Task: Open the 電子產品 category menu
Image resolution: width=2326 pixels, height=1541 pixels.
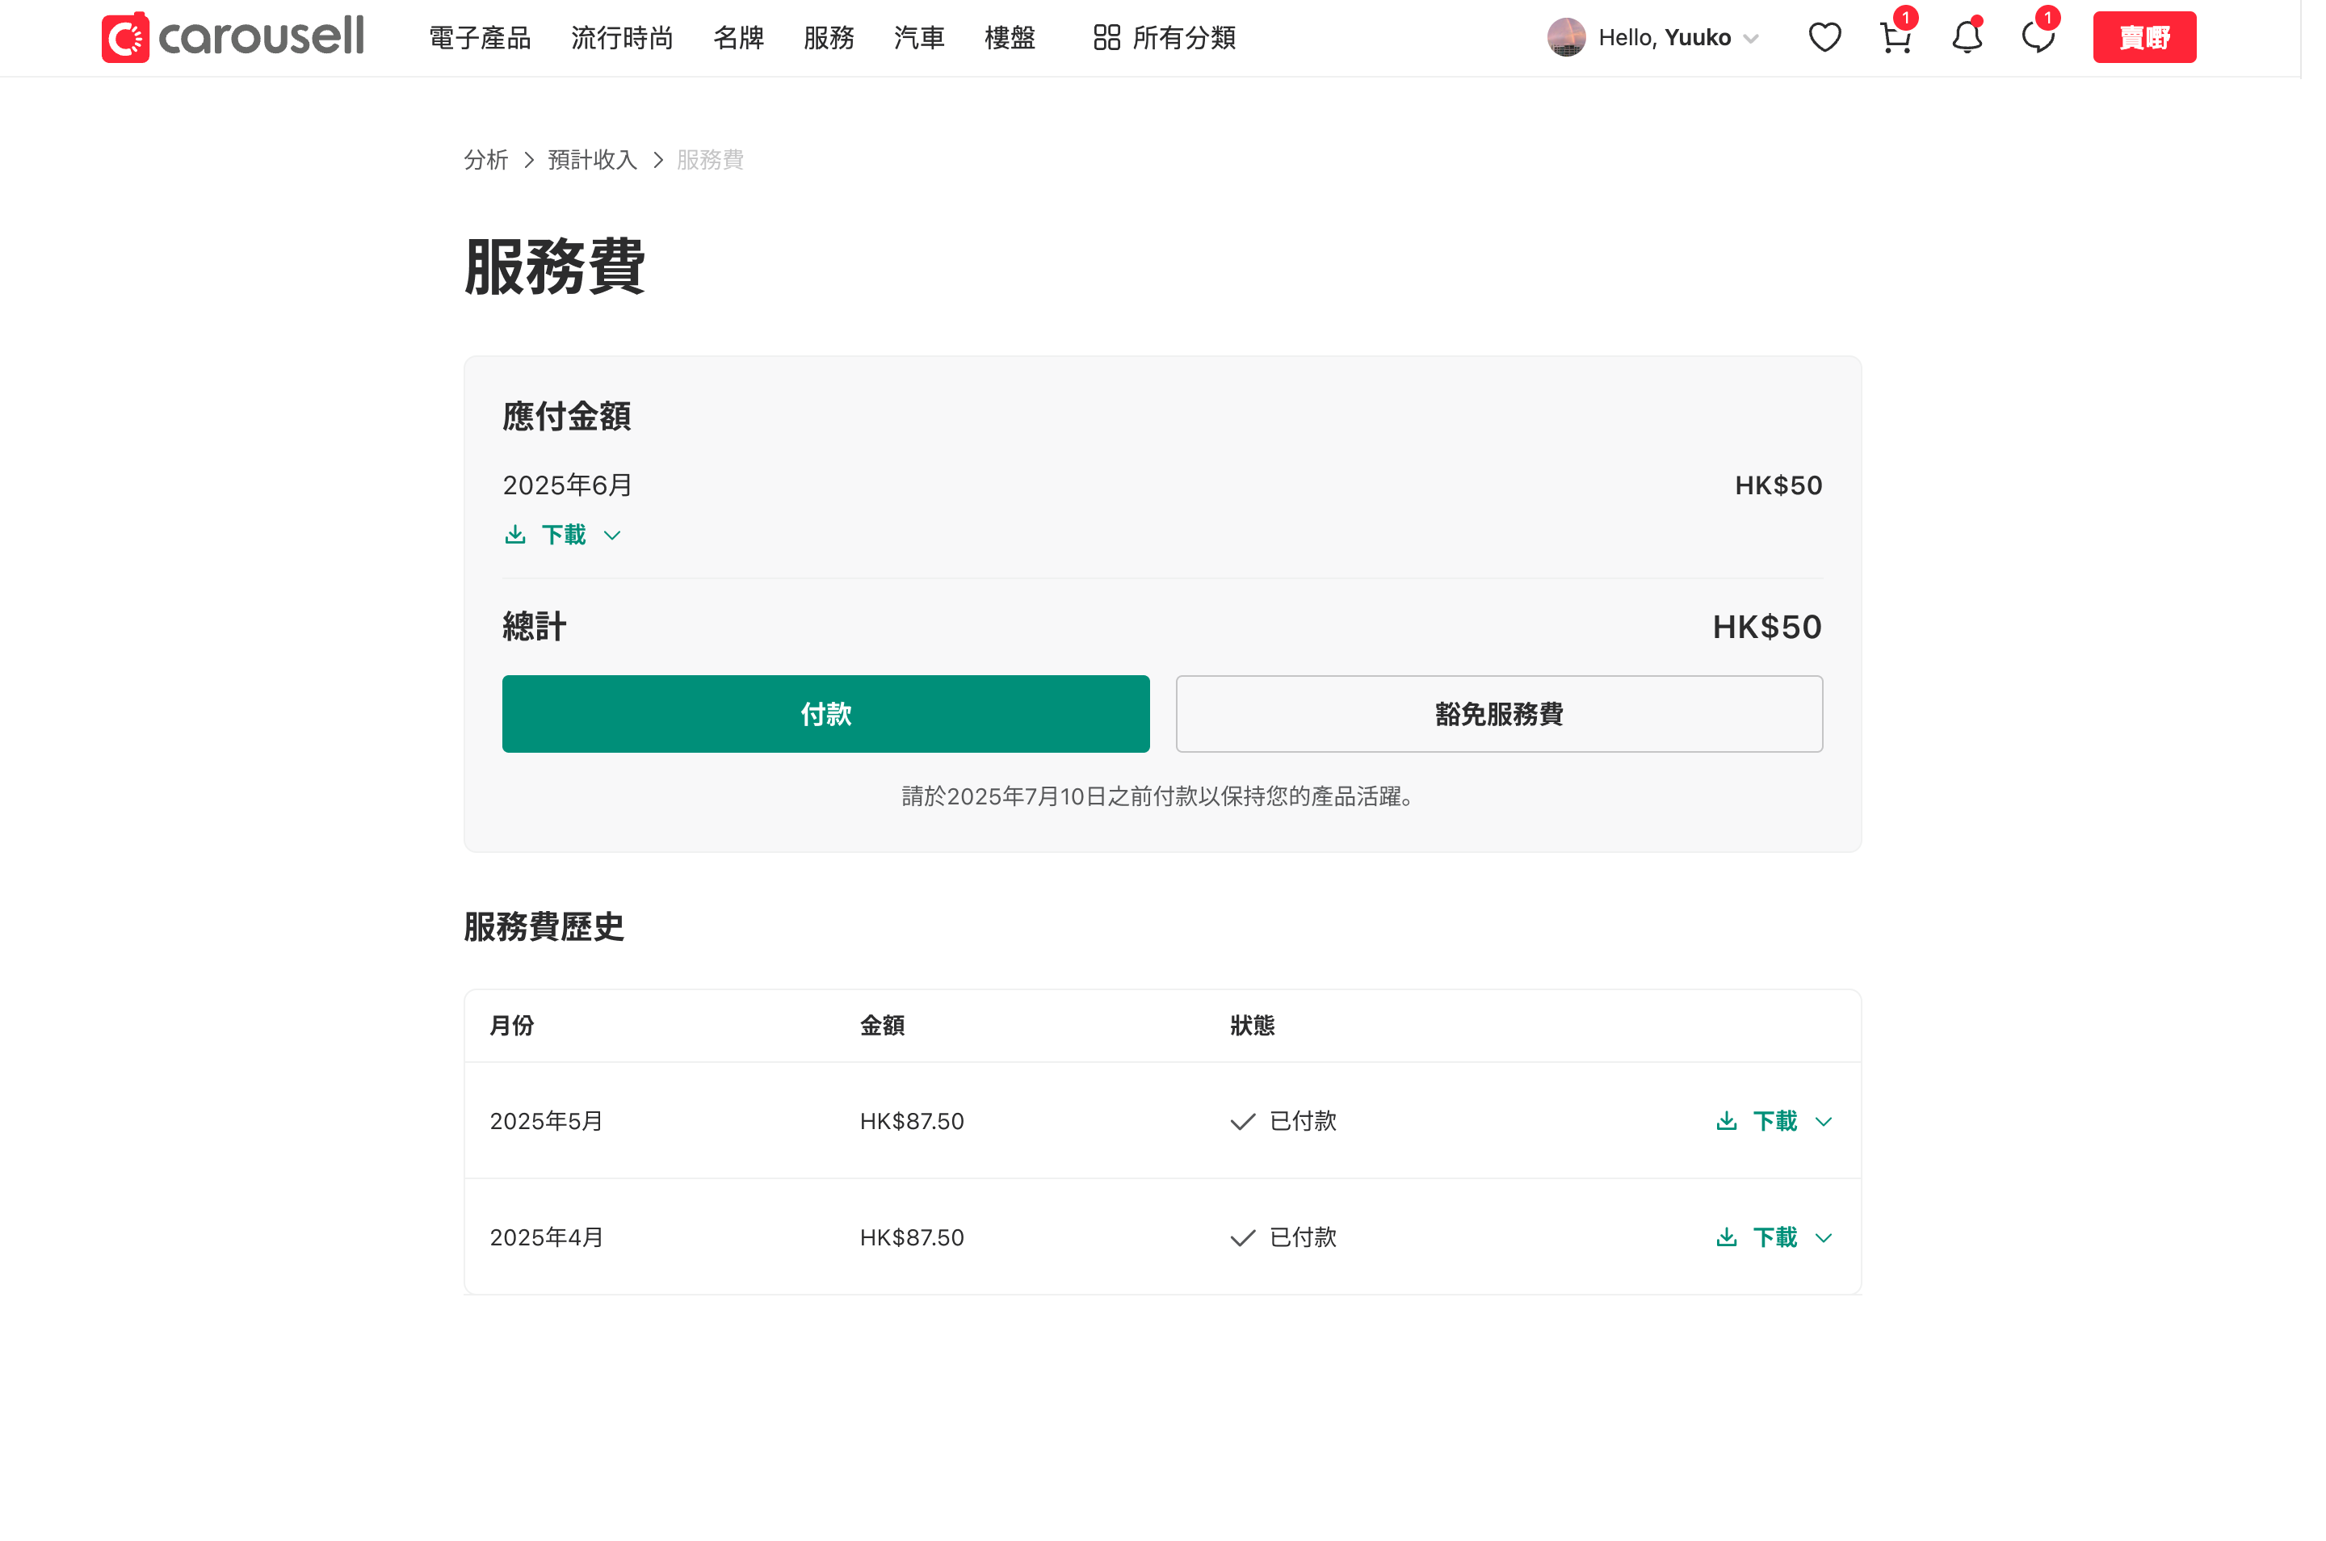Action: point(480,37)
